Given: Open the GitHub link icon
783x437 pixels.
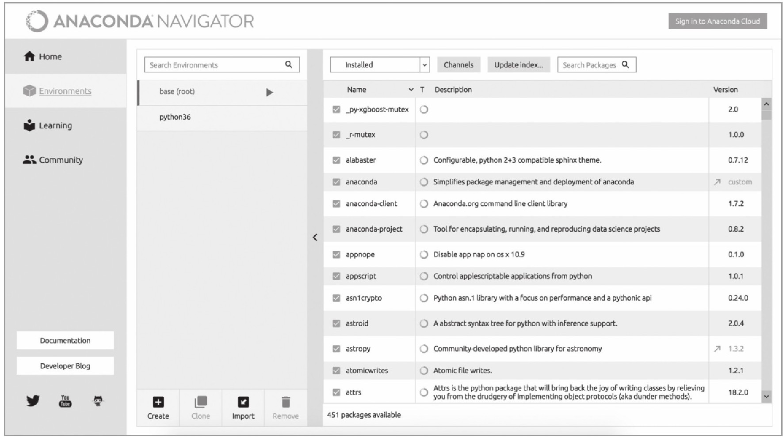Looking at the screenshot, I should tap(98, 401).
